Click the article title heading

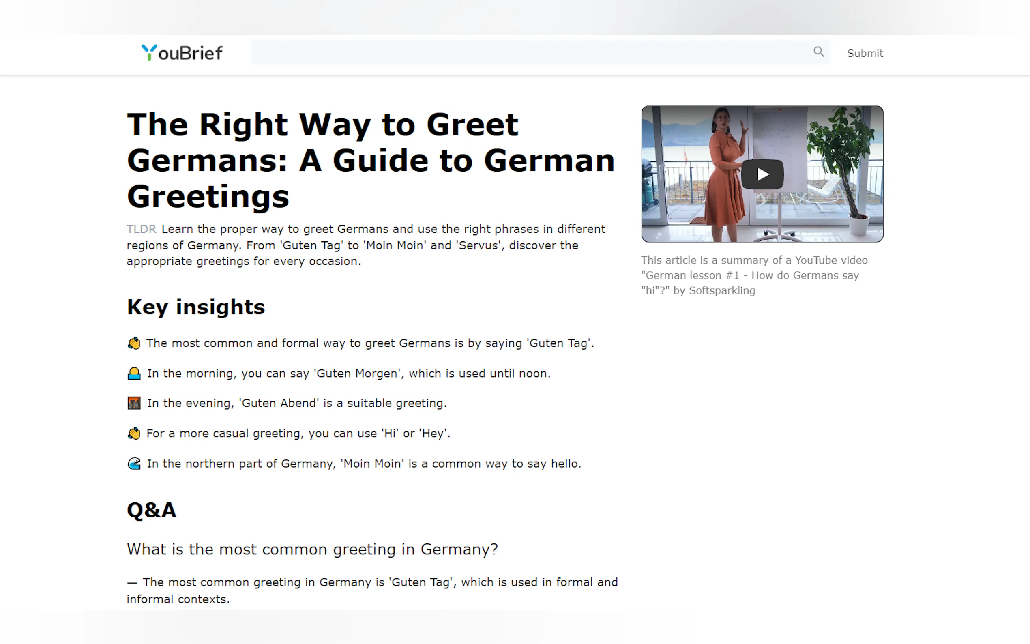tap(371, 160)
